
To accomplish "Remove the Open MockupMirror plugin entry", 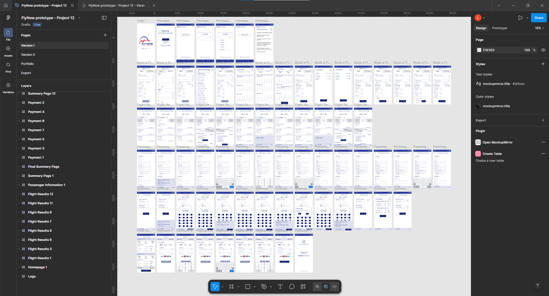I will pyautogui.click(x=543, y=142).
